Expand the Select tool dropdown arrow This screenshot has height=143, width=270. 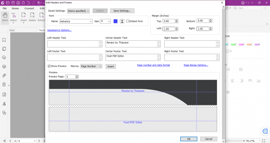click(13, 23)
